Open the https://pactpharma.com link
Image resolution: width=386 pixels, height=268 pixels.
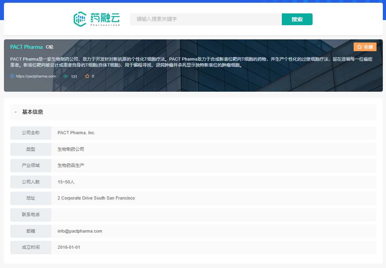(36, 76)
